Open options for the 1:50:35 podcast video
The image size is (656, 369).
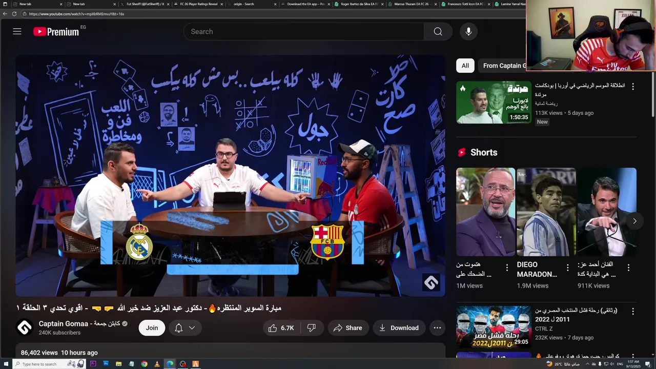coord(633,87)
